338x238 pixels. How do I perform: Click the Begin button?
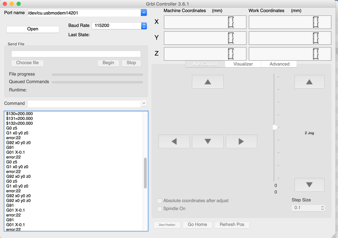[108, 63]
